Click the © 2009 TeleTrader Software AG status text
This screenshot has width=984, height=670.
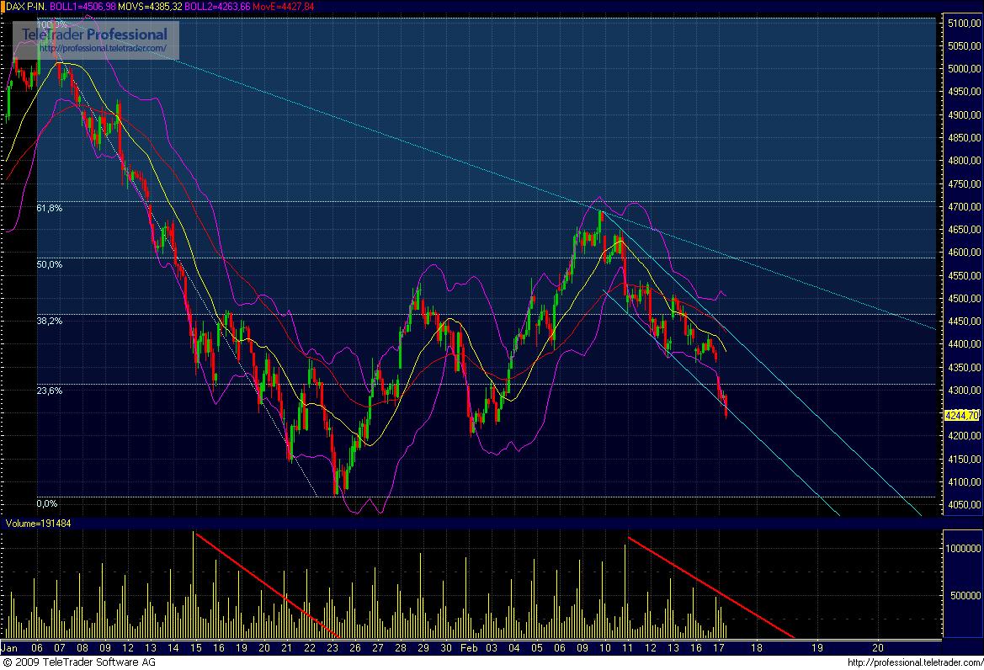pos(80,663)
